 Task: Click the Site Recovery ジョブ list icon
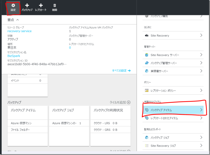click(147, 146)
